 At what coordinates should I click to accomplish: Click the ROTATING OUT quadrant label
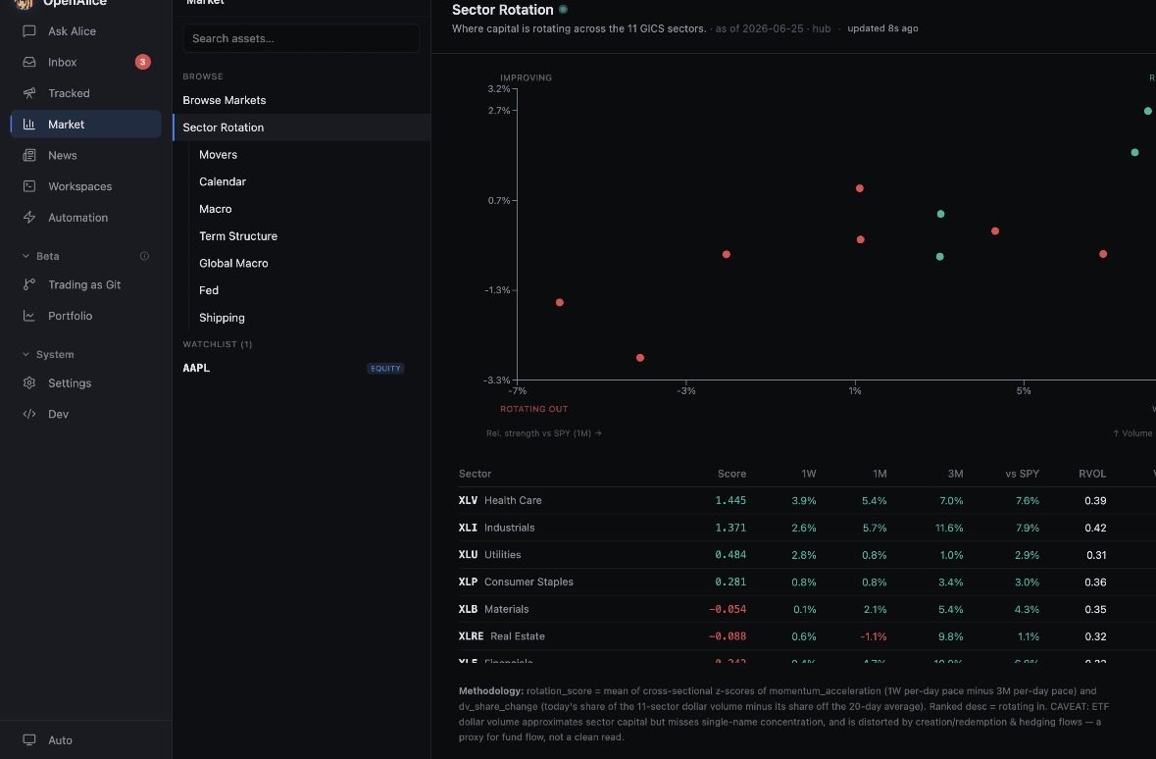[533, 409]
